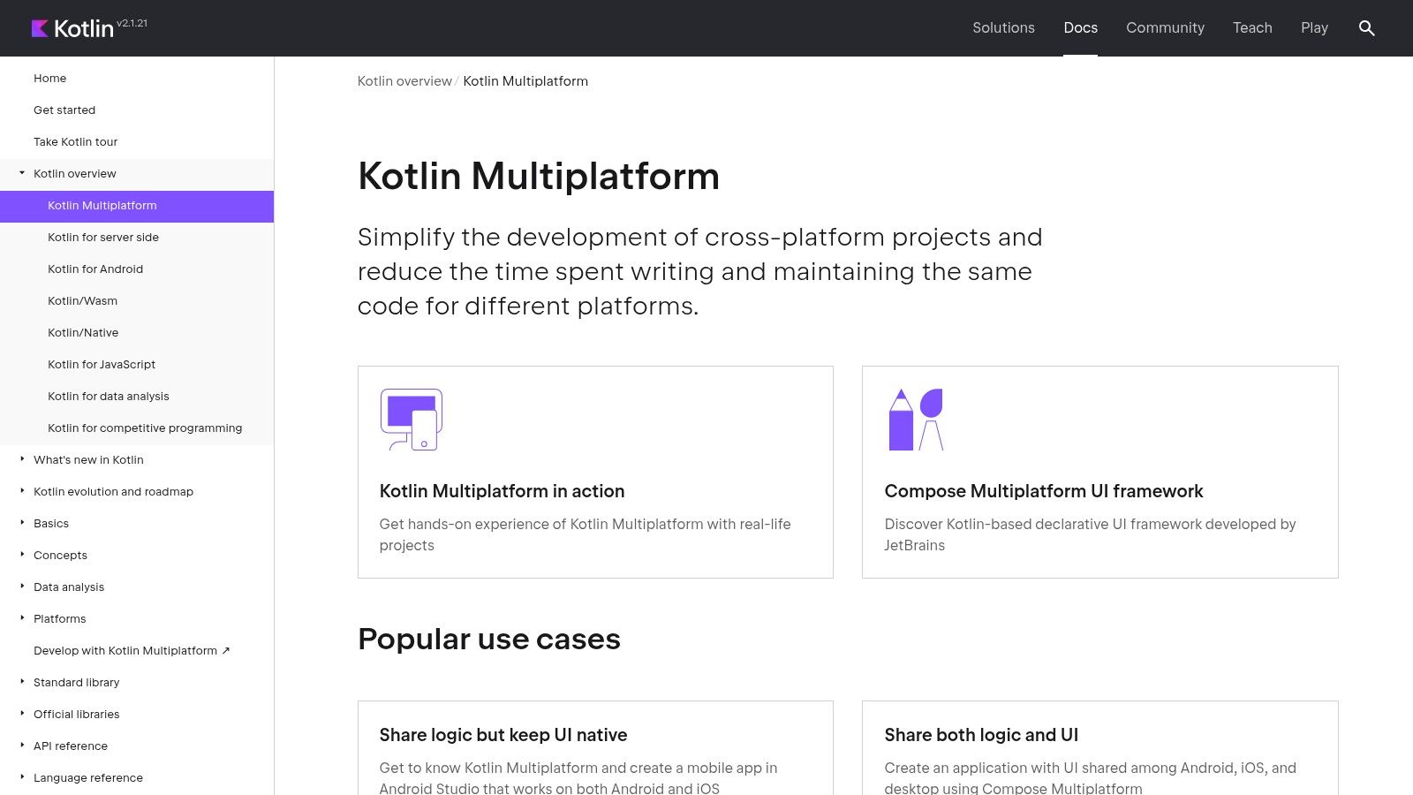Click the Kotlin Multiplatform in action devices icon
Screen dimensions: 1413x795
[412, 420]
